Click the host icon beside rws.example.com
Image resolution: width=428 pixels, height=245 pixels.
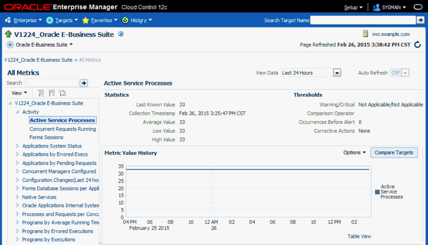(366, 34)
